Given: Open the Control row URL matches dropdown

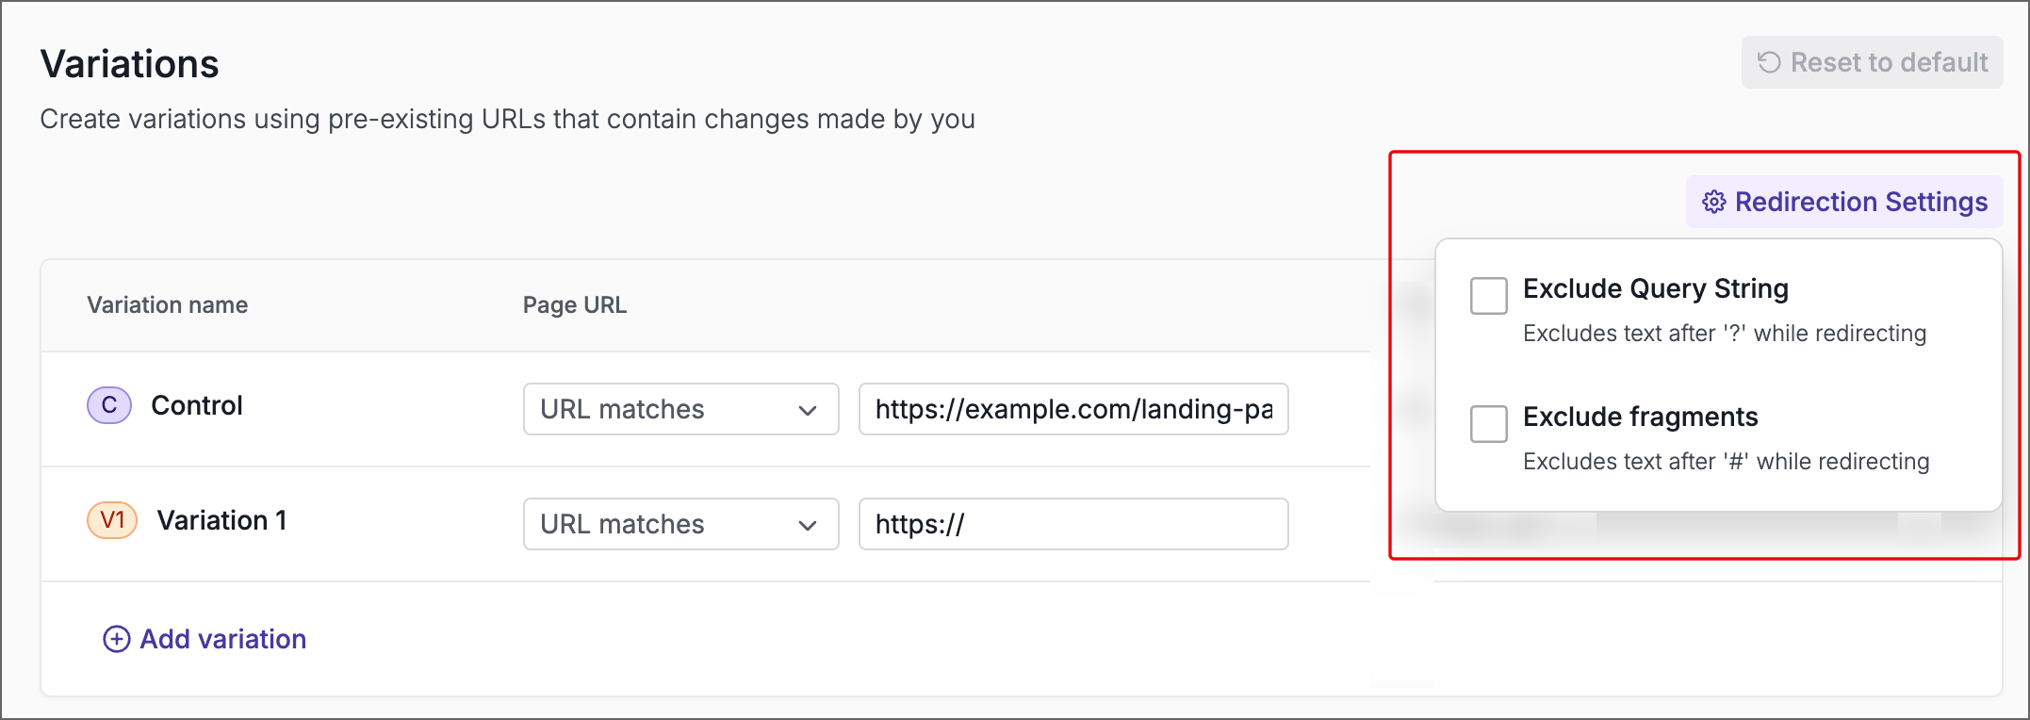Looking at the screenshot, I should (680, 409).
